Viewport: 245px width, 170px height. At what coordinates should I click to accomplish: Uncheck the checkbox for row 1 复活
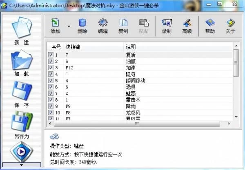point(51,55)
